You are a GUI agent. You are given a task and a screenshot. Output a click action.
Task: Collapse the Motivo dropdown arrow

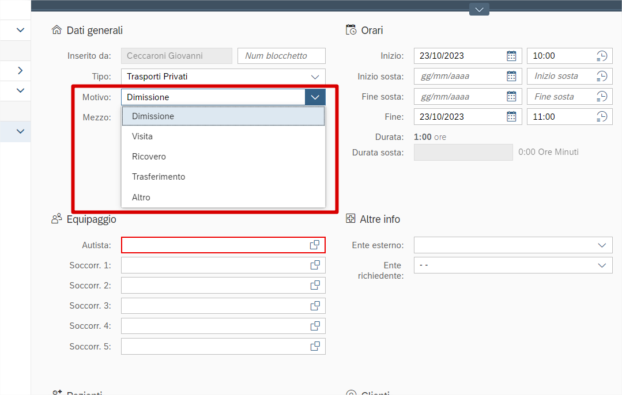pos(315,97)
